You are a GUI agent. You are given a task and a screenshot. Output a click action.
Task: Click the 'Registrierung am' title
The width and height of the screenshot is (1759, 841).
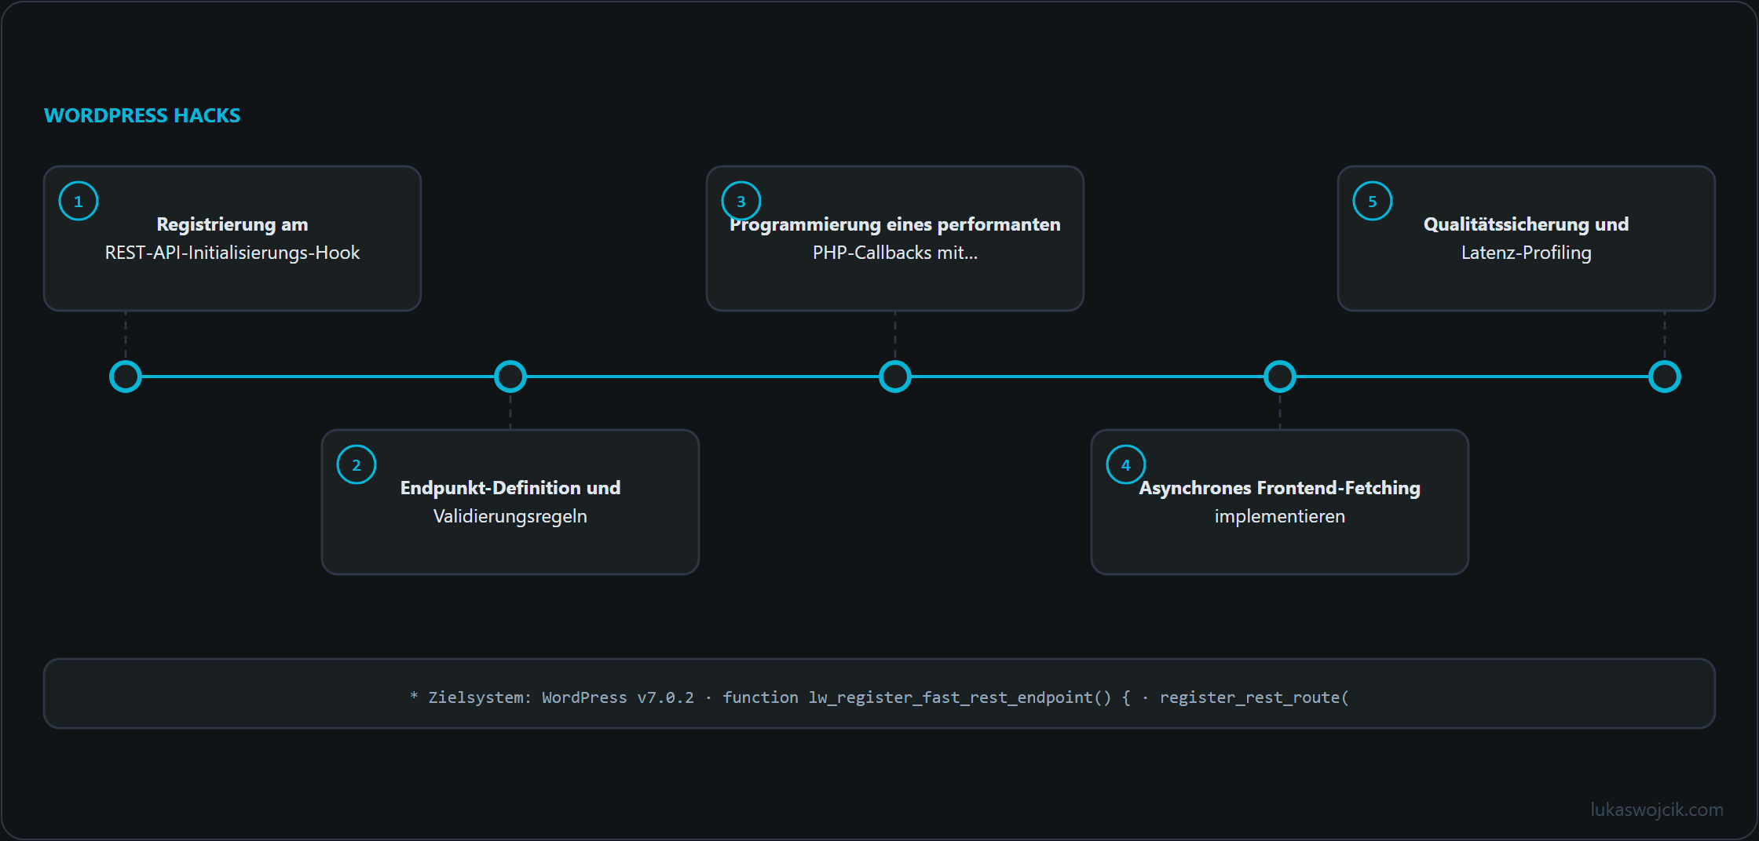(x=232, y=224)
